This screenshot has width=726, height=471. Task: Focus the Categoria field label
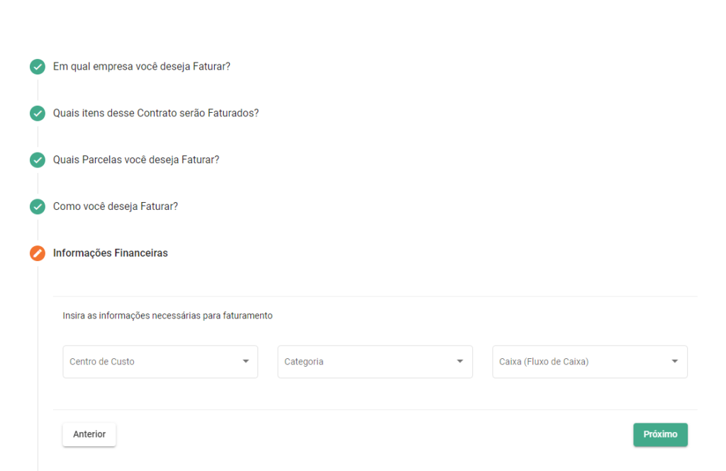304,362
